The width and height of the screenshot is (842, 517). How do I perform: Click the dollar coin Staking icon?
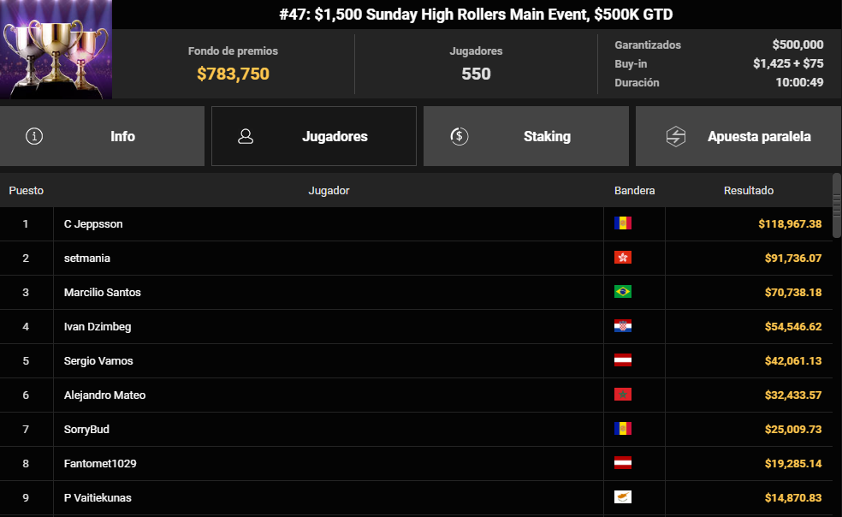point(459,136)
